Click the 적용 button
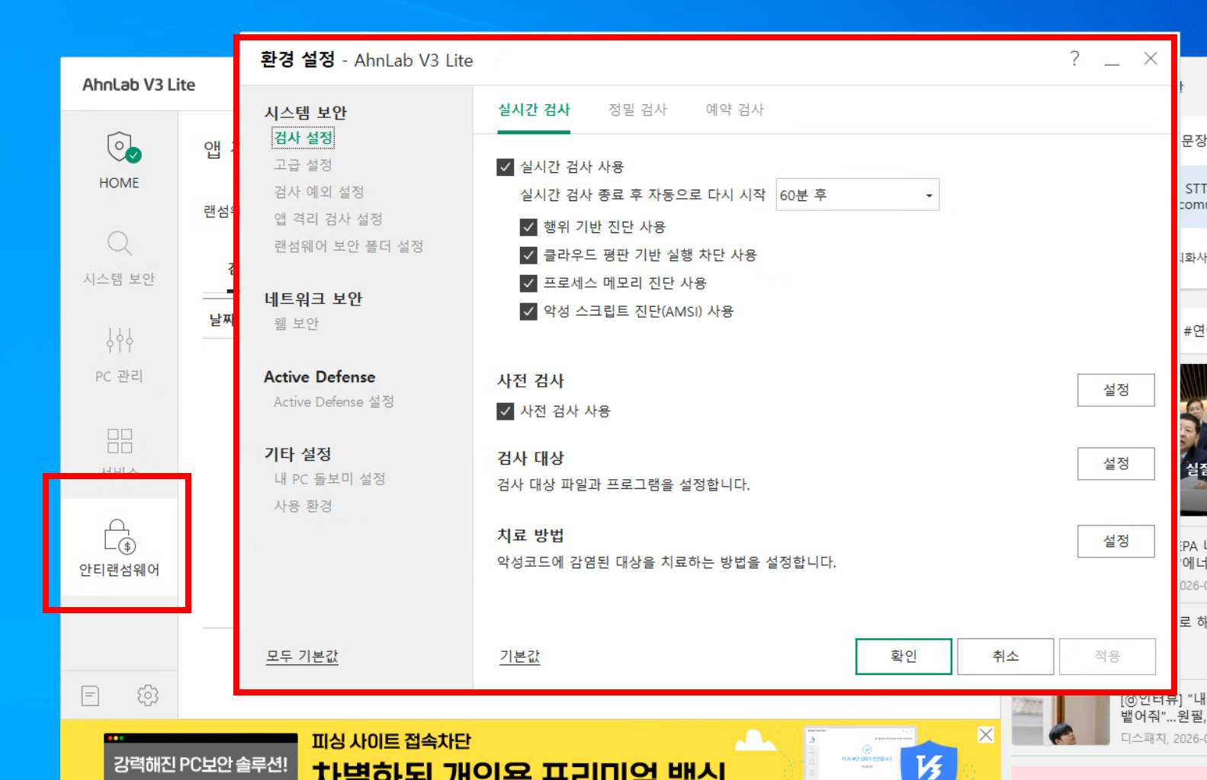 (x=1107, y=657)
